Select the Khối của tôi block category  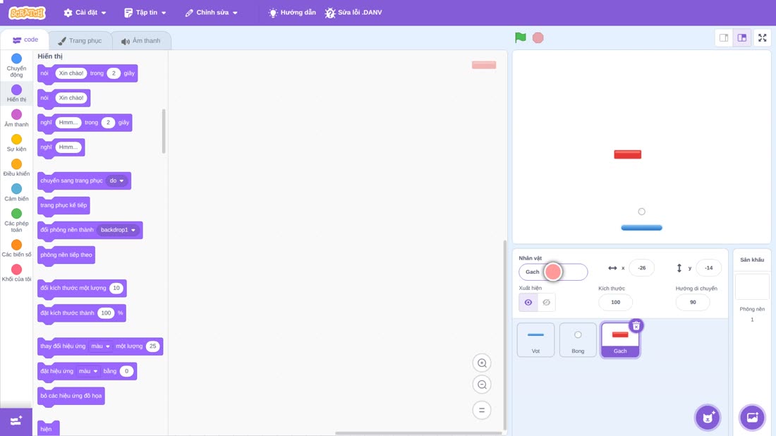point(16,273)
